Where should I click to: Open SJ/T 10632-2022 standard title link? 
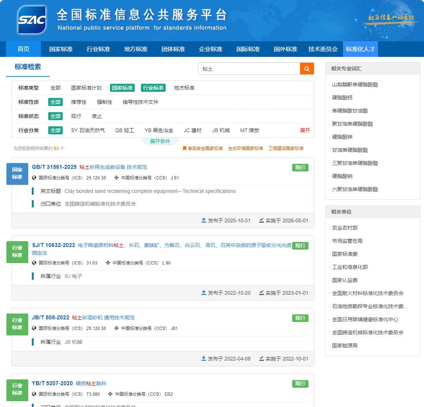coord(162,249)
